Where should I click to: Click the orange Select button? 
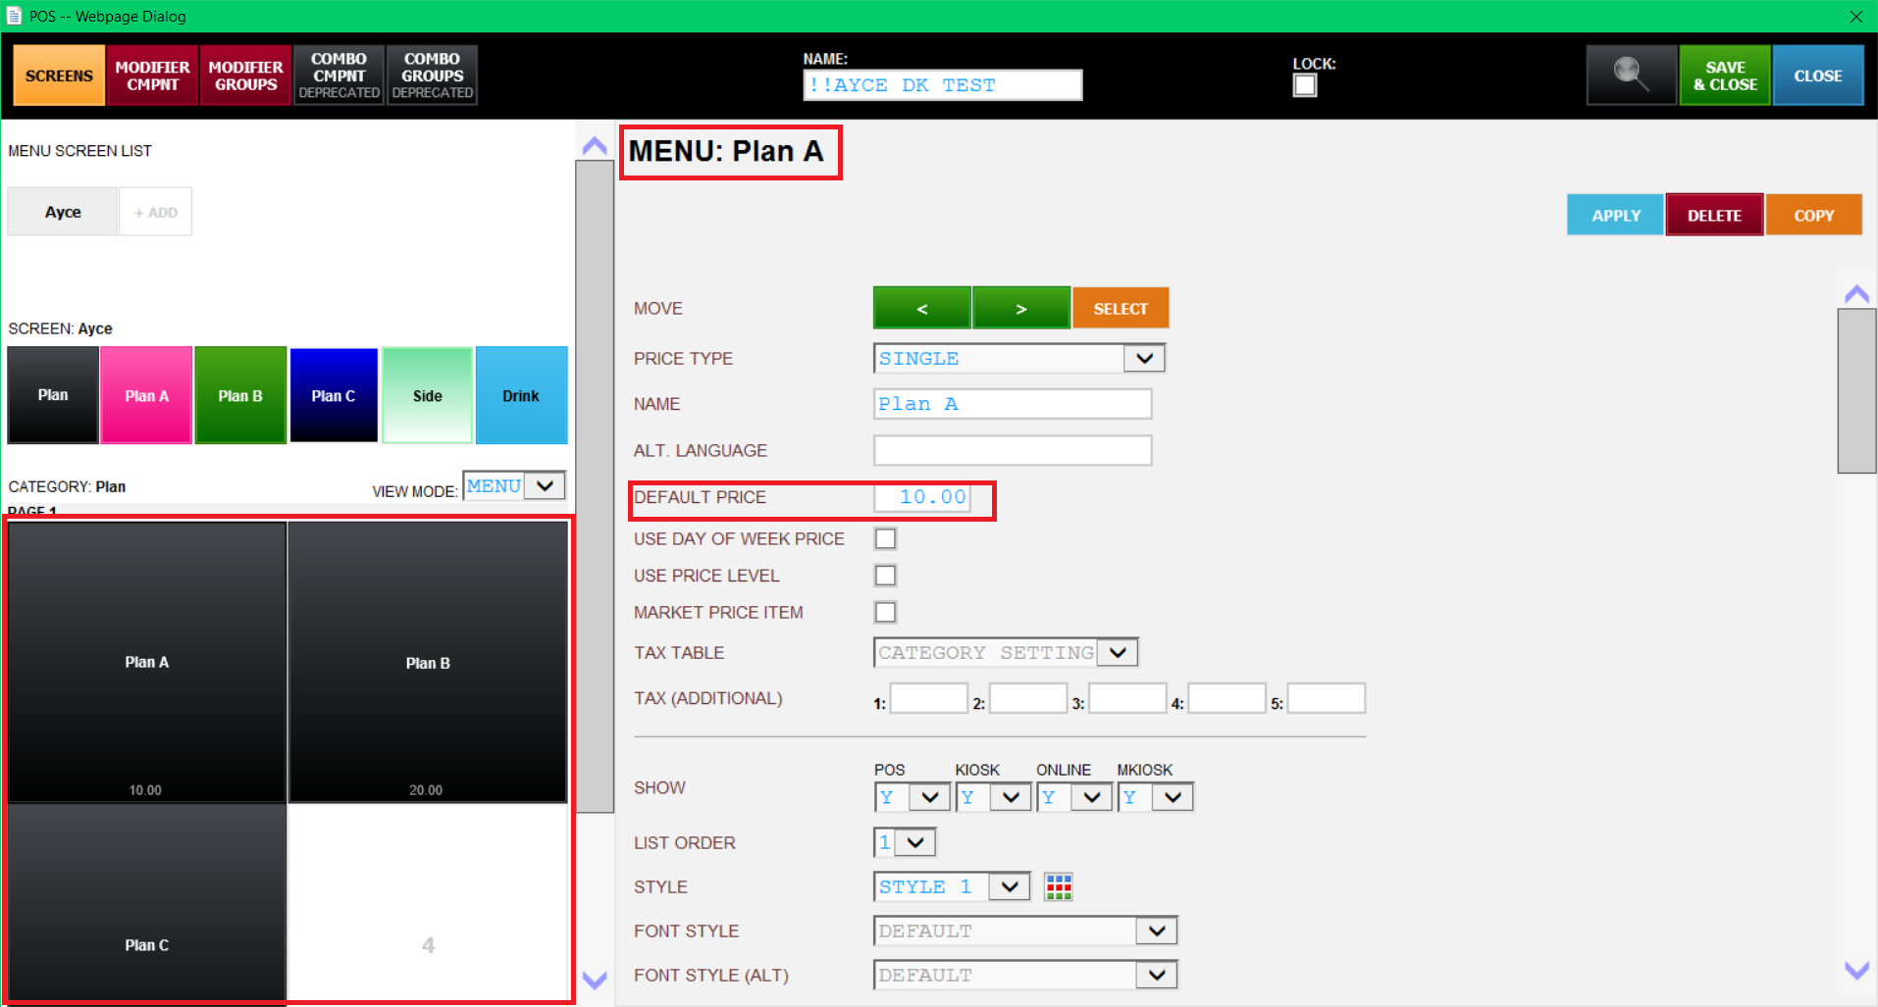pos(1121,308)
